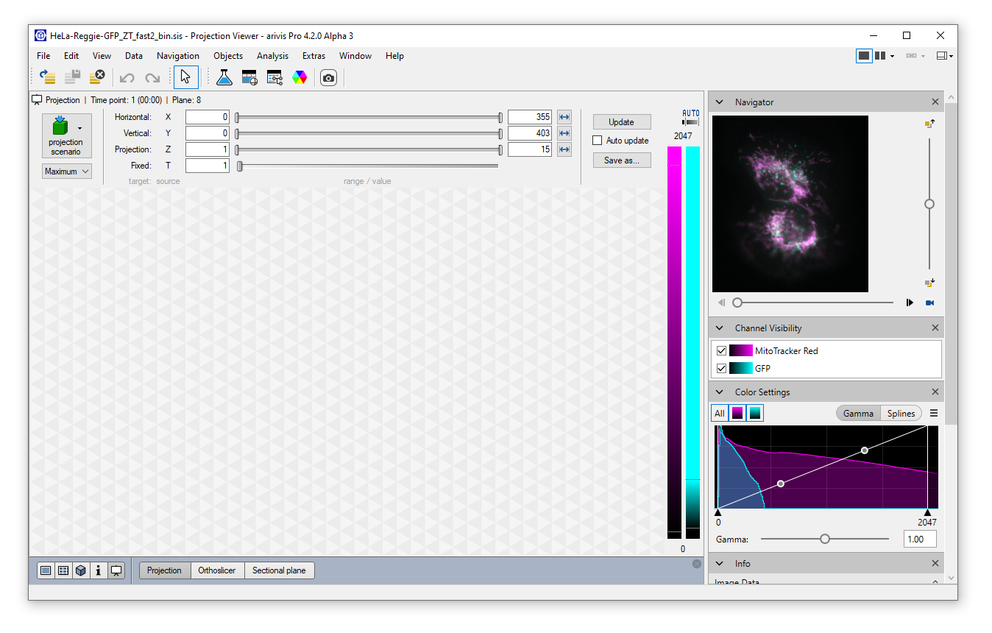Image resolution: width=992 pixels, height=633 pixels.
Task: Activate the pointer selection tool
Action: pyautogui.click(x=185, y=77)
